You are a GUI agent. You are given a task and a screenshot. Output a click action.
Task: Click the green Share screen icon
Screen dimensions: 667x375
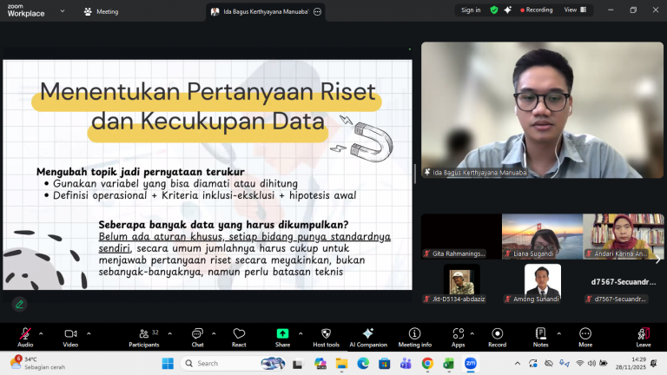coord(282,334)
